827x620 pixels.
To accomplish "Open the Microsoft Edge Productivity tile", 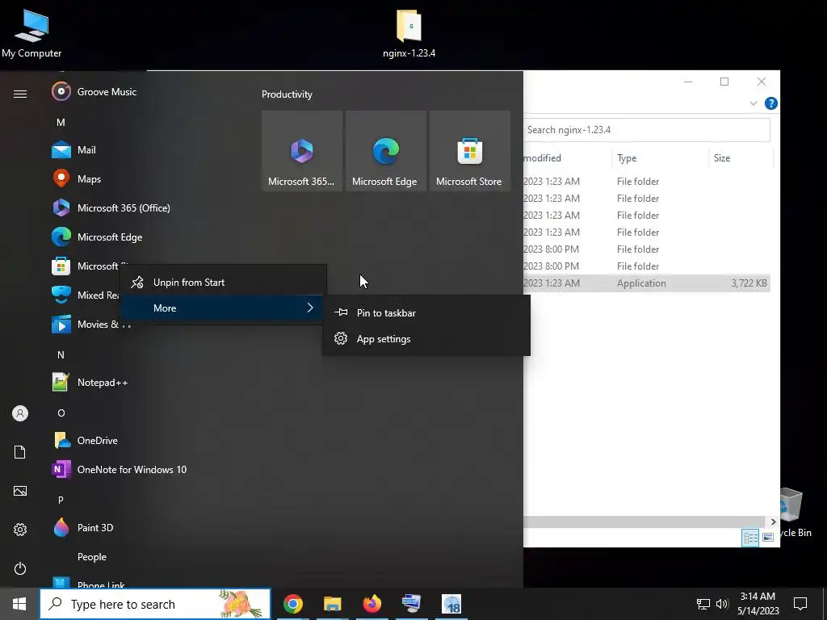I will pos(385,151).
